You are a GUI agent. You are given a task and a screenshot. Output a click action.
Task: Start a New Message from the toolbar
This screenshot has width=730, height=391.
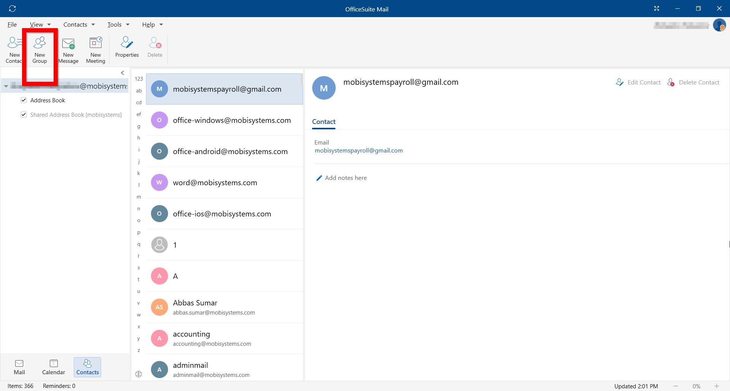click(x=68, y=49)
